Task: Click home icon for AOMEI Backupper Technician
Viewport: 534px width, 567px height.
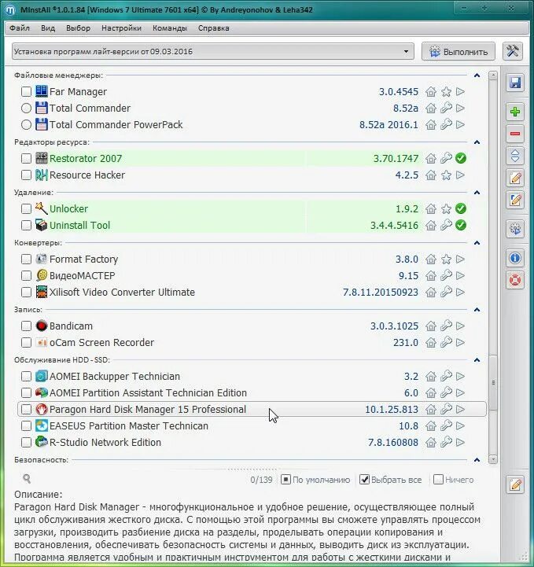Action: (431, 377)
